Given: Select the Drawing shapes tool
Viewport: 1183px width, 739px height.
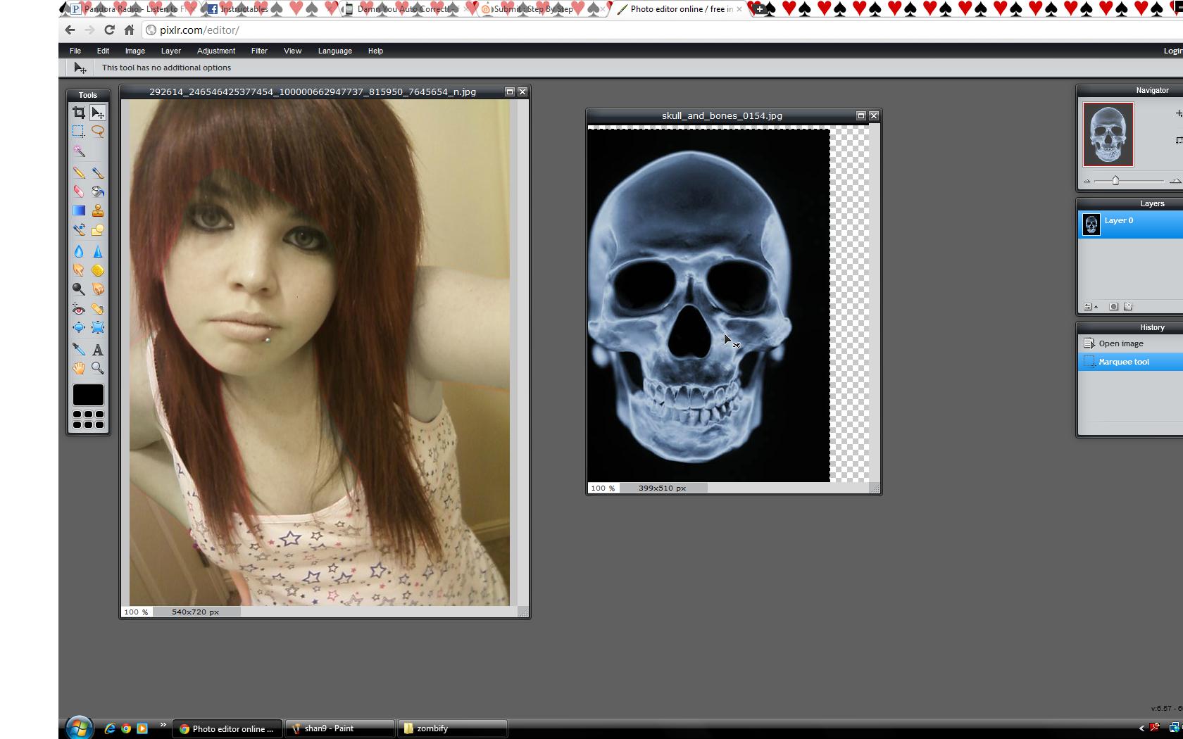Looking at the screenshot, I should [x=98, y=230].
